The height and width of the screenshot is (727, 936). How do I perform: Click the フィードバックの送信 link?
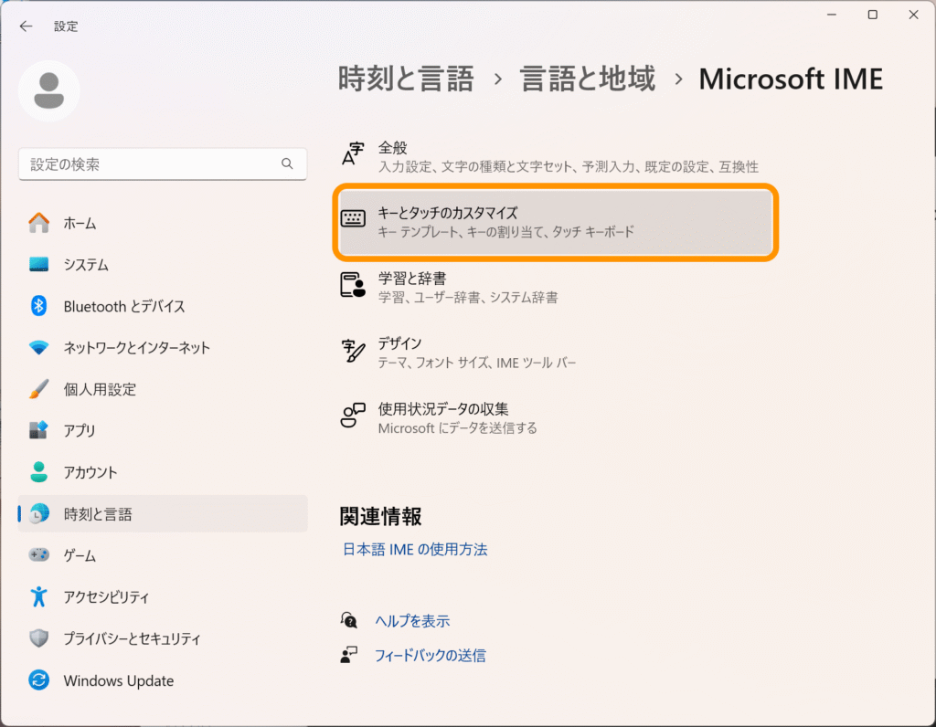(430, 656)
